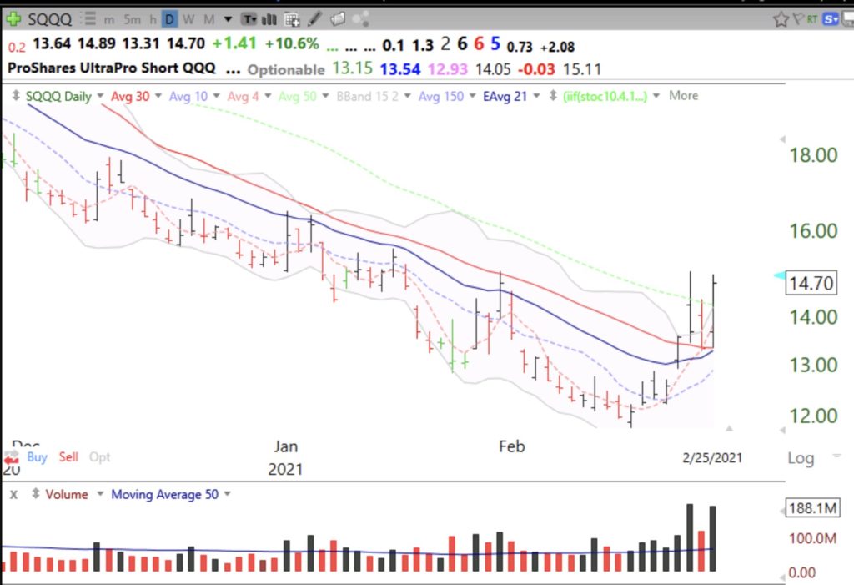Screen dimensions: 854x585
Task: Click the blue S color-coded button
Action: 831,18
